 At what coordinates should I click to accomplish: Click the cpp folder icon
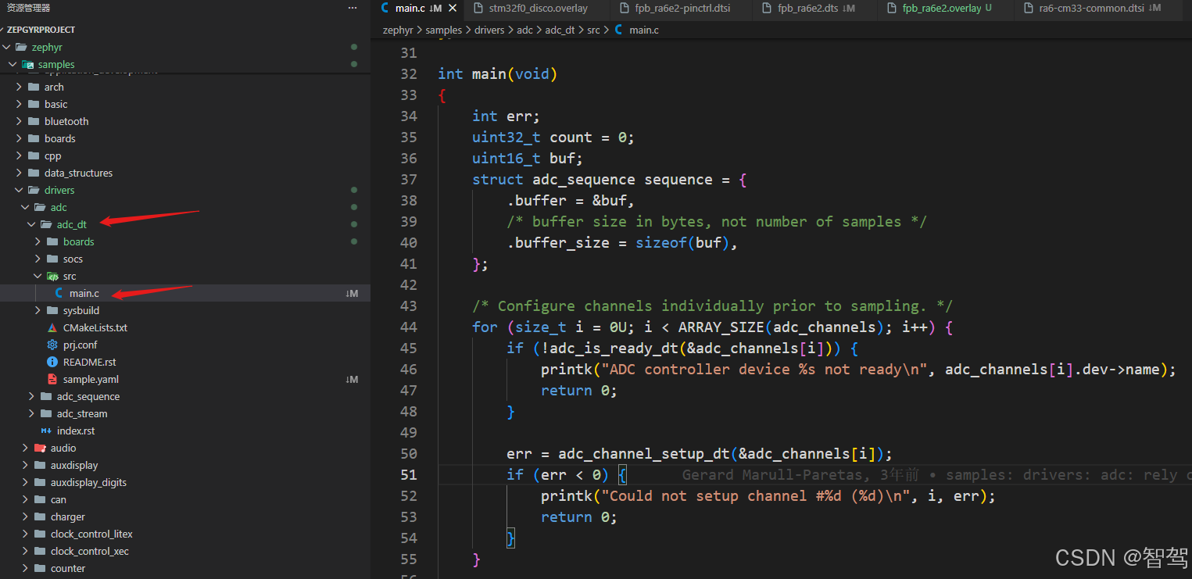pyautogui.click(x=34, y=156)
